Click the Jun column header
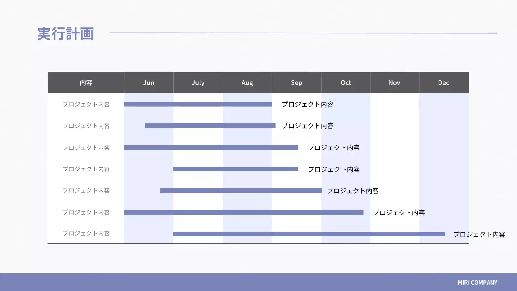Screen dimensions: 517x291 click(x=149, y=82)
